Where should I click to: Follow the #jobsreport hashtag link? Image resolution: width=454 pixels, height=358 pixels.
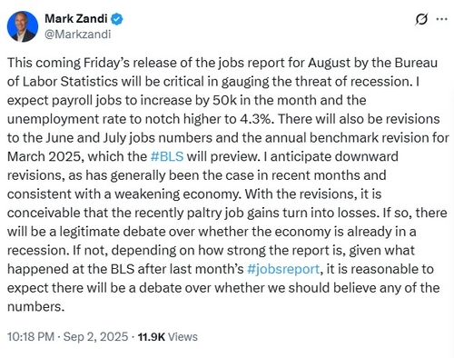pyautogui.click(x=283, y=269)
